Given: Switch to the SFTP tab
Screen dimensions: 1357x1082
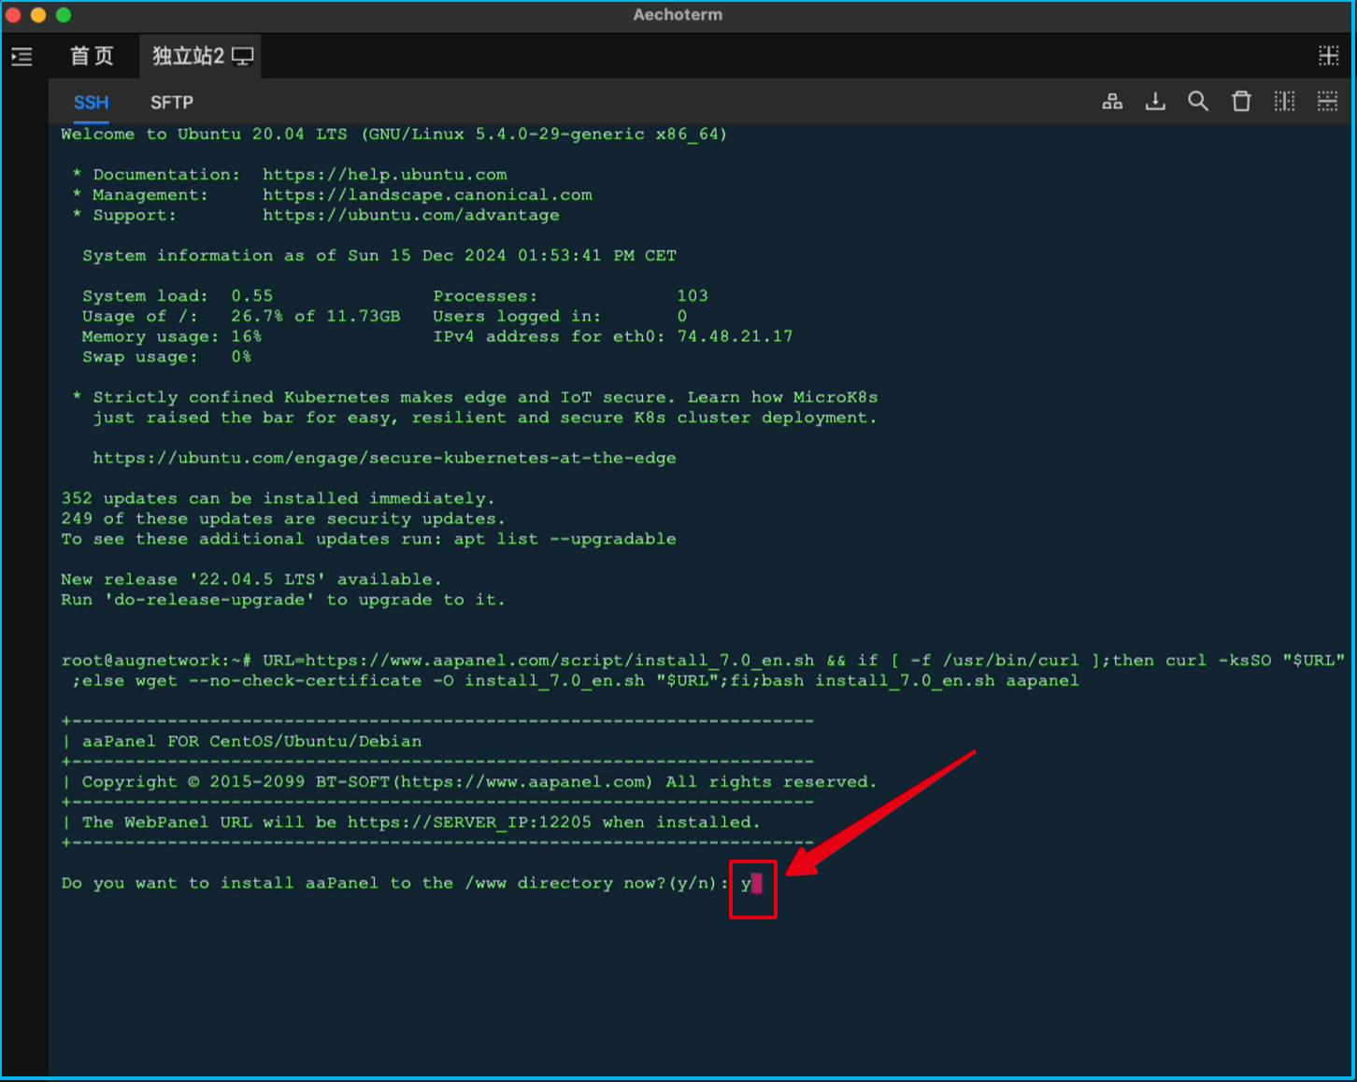Looking at the screenshot, I should [x=172, y=103].
